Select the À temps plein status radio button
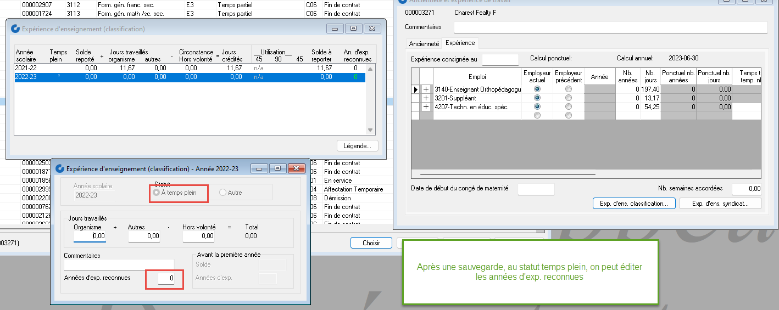The width and height of the screenshot is (779, 310). [x=157, y=193]
